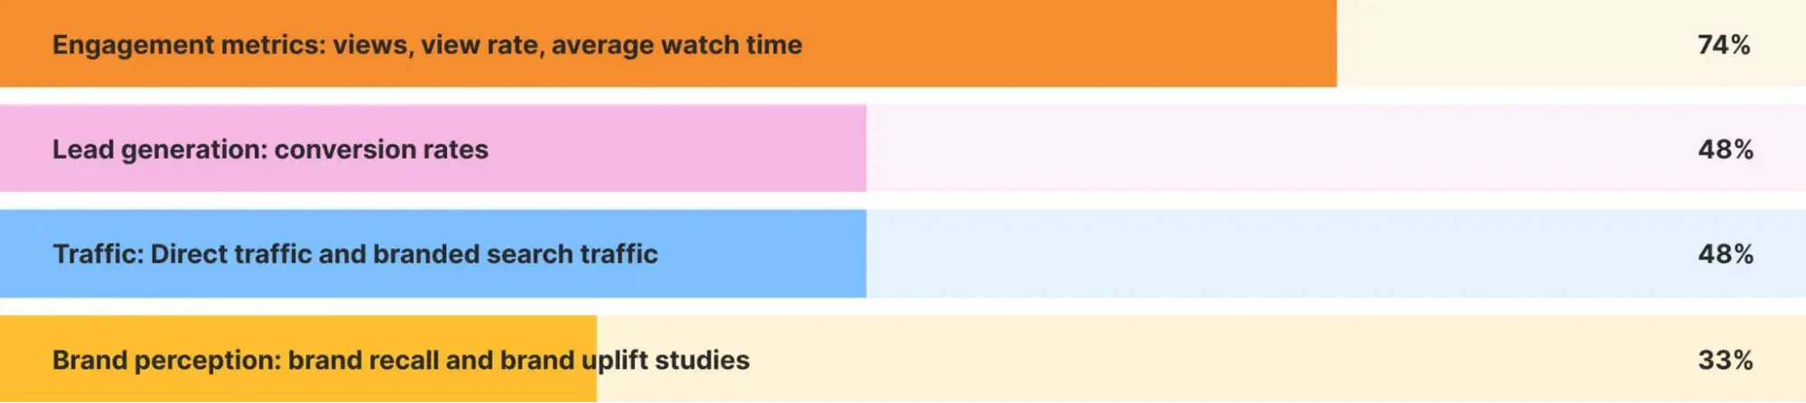Click the 74% value
The image size is (1806, 403).
pos(1724,45)
